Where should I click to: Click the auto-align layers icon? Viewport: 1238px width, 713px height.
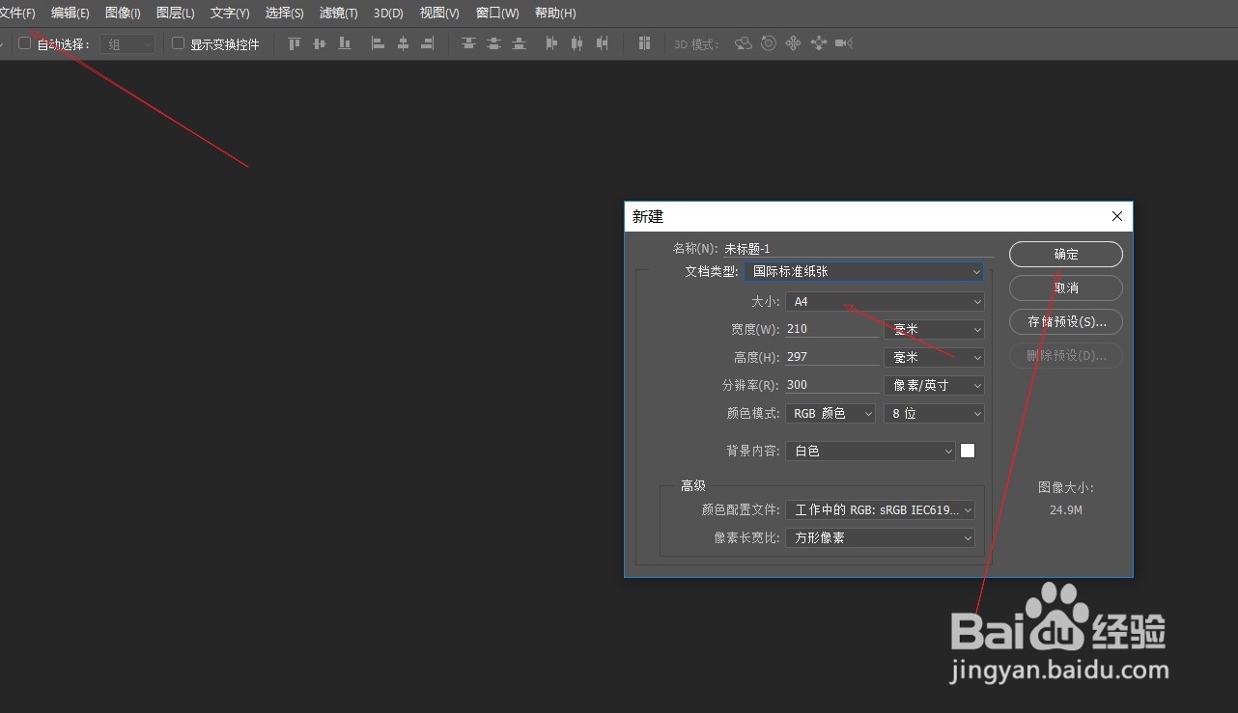[644, 43]
